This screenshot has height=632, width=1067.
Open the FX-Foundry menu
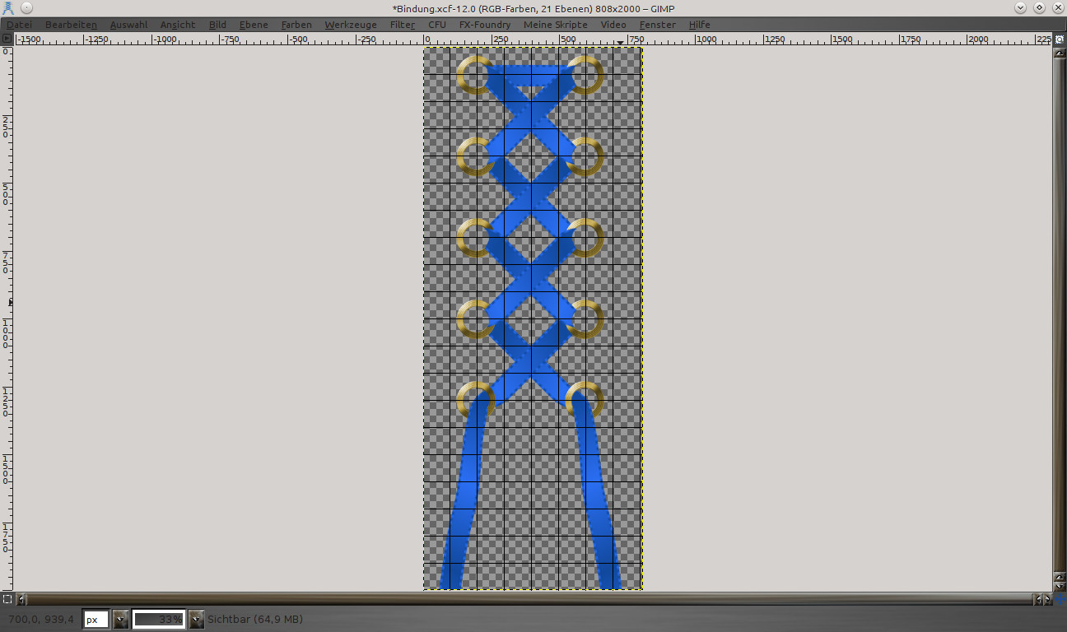click(x=485, y=25)
